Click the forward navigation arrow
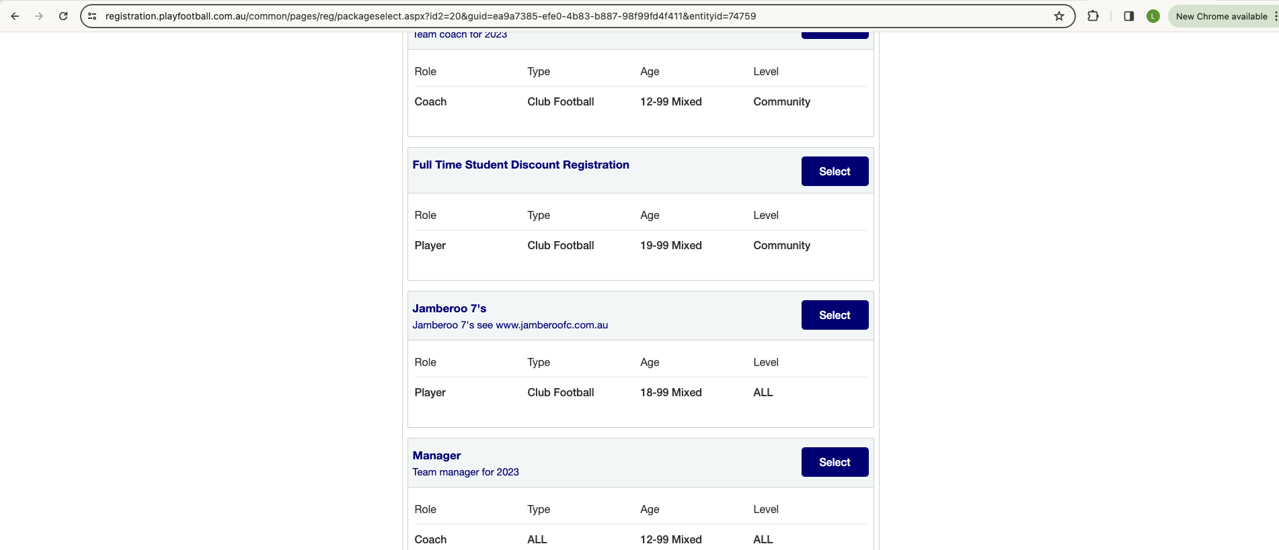1279x550 pixels. coord(39,15)
